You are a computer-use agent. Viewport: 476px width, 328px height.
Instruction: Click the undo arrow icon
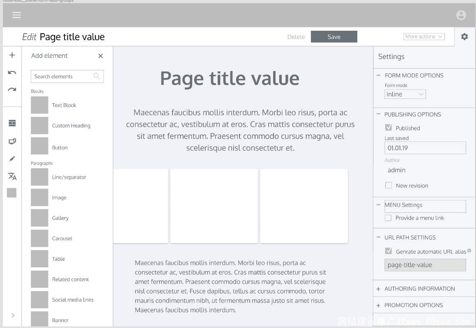coord(12,73)
